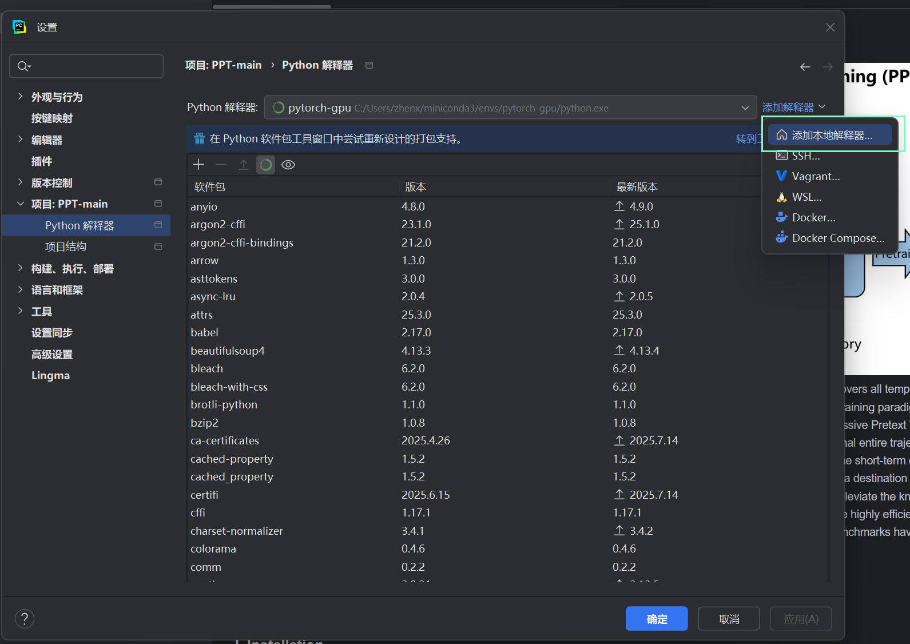Open the 设置同步 settings page
The height and width of the screenshot is (644, 910).
(x=52, y=332)
